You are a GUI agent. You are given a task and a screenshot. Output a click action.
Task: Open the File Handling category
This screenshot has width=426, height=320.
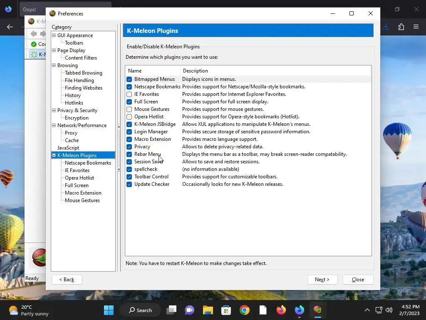pyautogui.click(x=79, y=80)
